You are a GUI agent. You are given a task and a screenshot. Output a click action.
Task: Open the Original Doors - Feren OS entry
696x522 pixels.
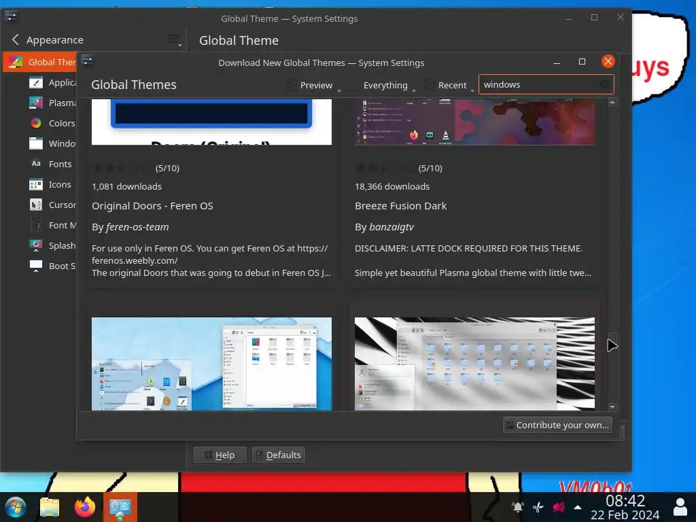pos(152,206)
